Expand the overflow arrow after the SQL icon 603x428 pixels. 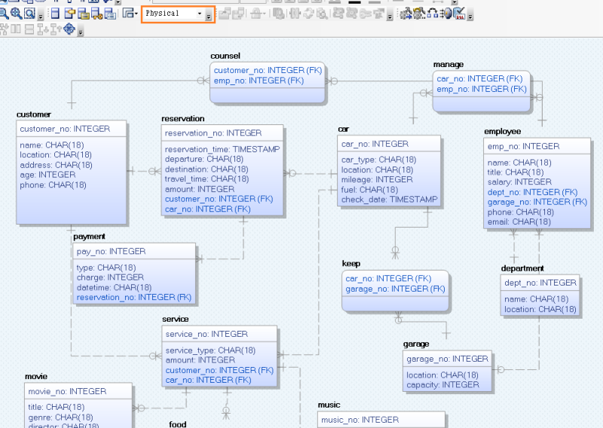pos(470,15)
